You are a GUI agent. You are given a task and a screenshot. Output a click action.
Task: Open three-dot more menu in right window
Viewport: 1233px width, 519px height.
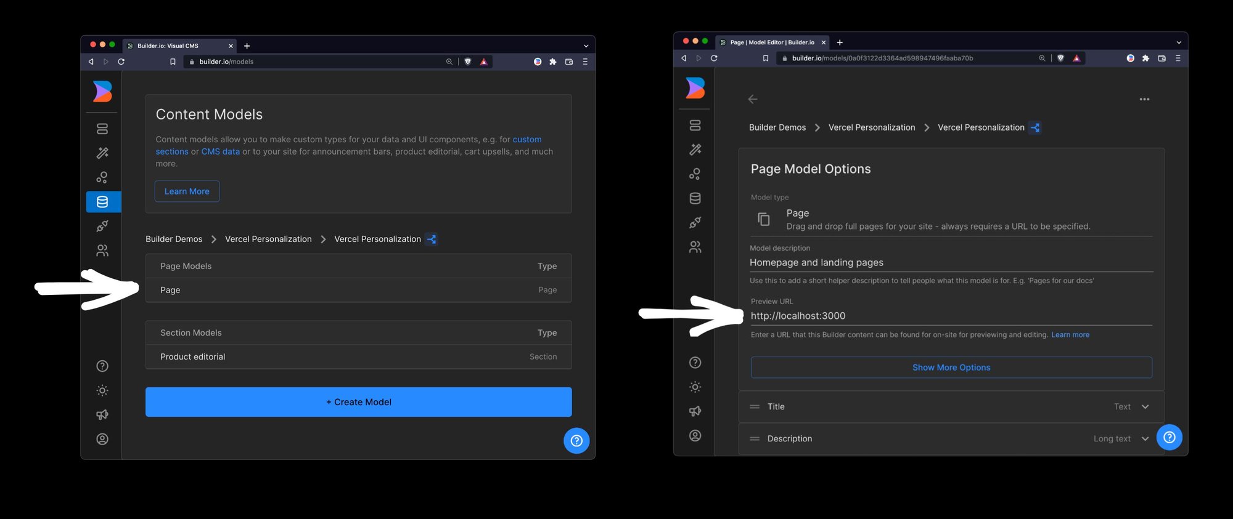1144,99
